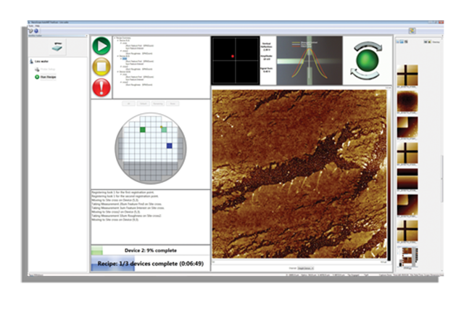Click the yellow icon in top-right toolbar

pos(411,31)
